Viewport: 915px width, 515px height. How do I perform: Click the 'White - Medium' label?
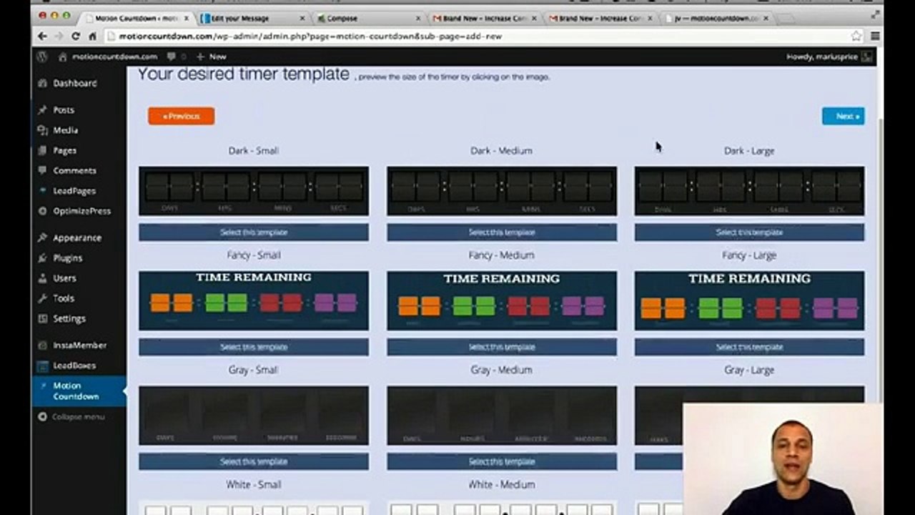pyautogui.click(x=500, y=484)
